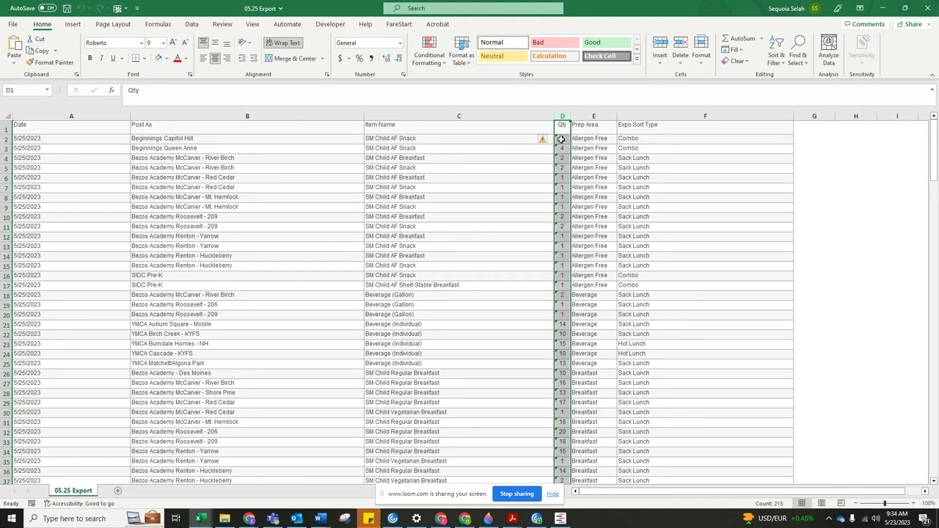Switch to the Data tab
The image size is (939, 528).
(x=191, y=24)
